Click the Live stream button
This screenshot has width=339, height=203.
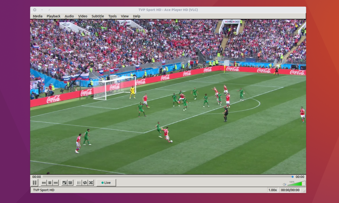click(106, 183)
